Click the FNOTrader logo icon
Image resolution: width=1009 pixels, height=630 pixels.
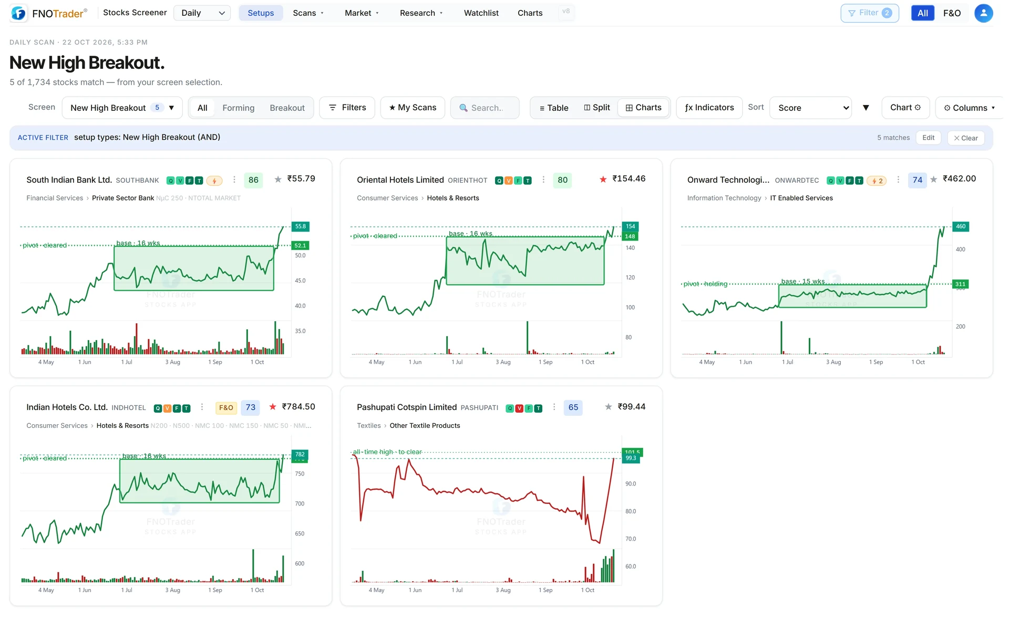[18, 13]
